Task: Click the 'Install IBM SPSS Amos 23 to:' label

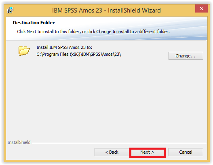Action: click(x=64, y=47)
